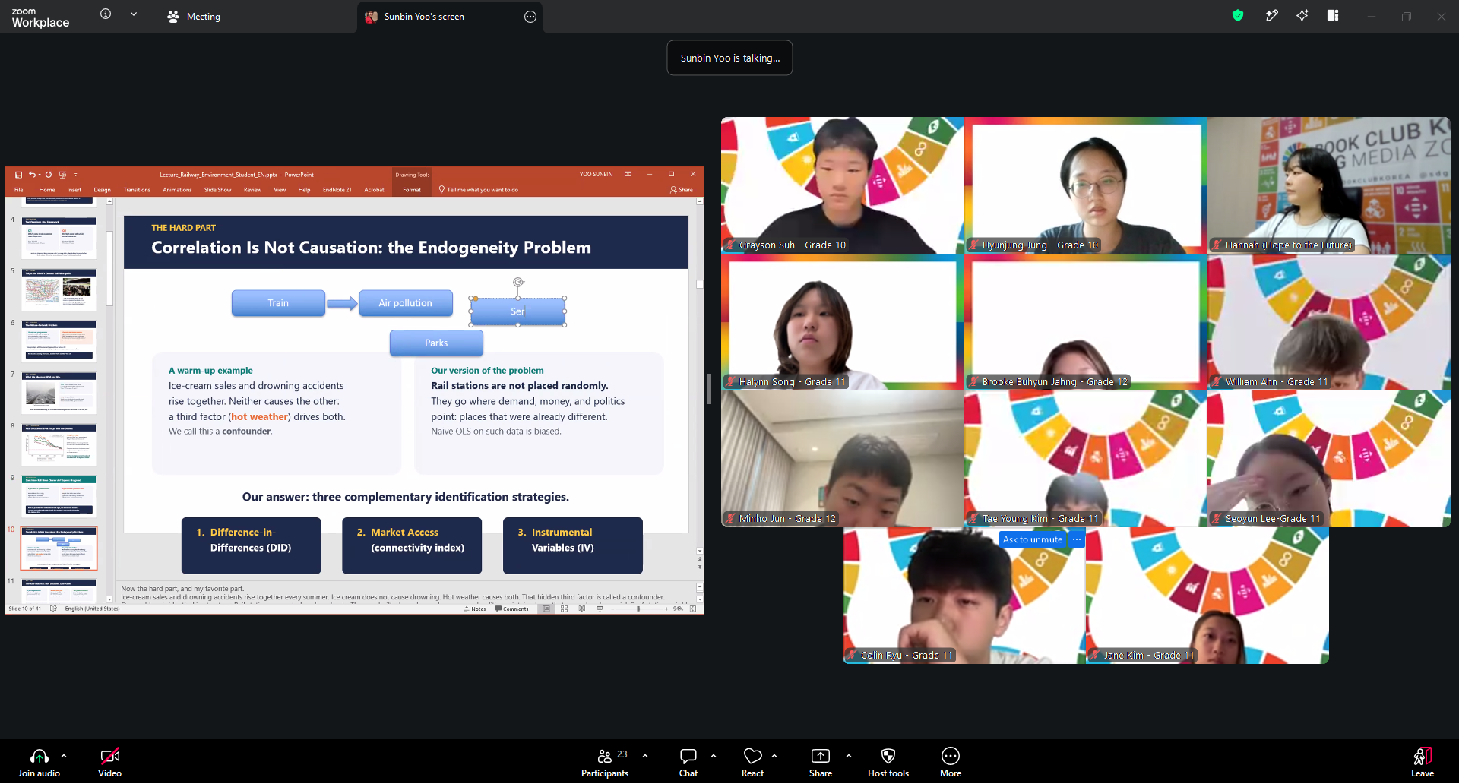Open Host tools shield icon
Image resolution: width=1459 pixels, height=784 pixels.
[888, 756]
